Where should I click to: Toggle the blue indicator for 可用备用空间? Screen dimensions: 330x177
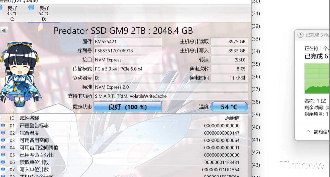pyautogui.click(x=3, y=140)
